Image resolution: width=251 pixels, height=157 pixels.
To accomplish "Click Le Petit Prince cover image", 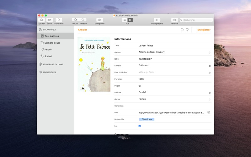I will coord(94,64).
